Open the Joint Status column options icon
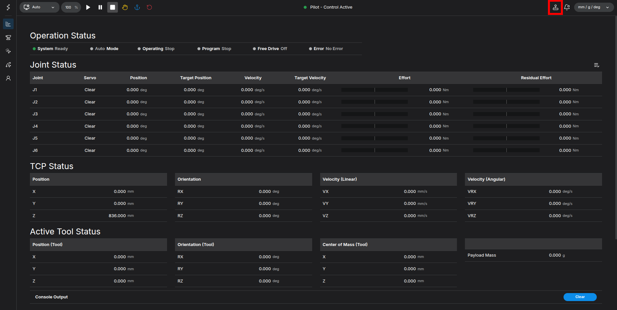 tap(596, 65)
